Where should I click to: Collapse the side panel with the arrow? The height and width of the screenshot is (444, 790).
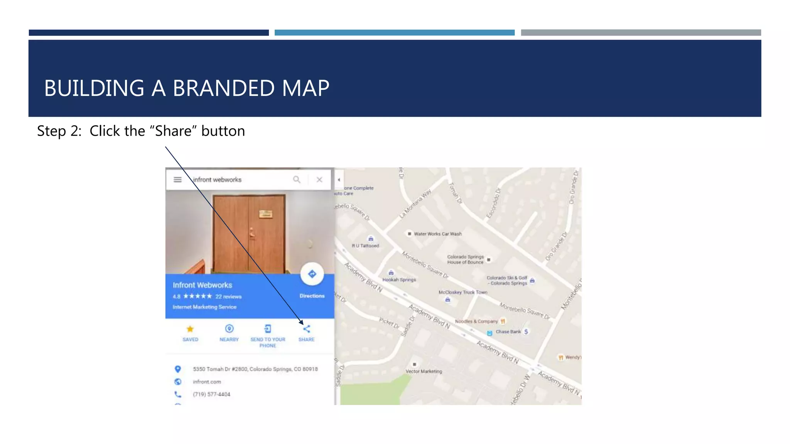point(339,180)
